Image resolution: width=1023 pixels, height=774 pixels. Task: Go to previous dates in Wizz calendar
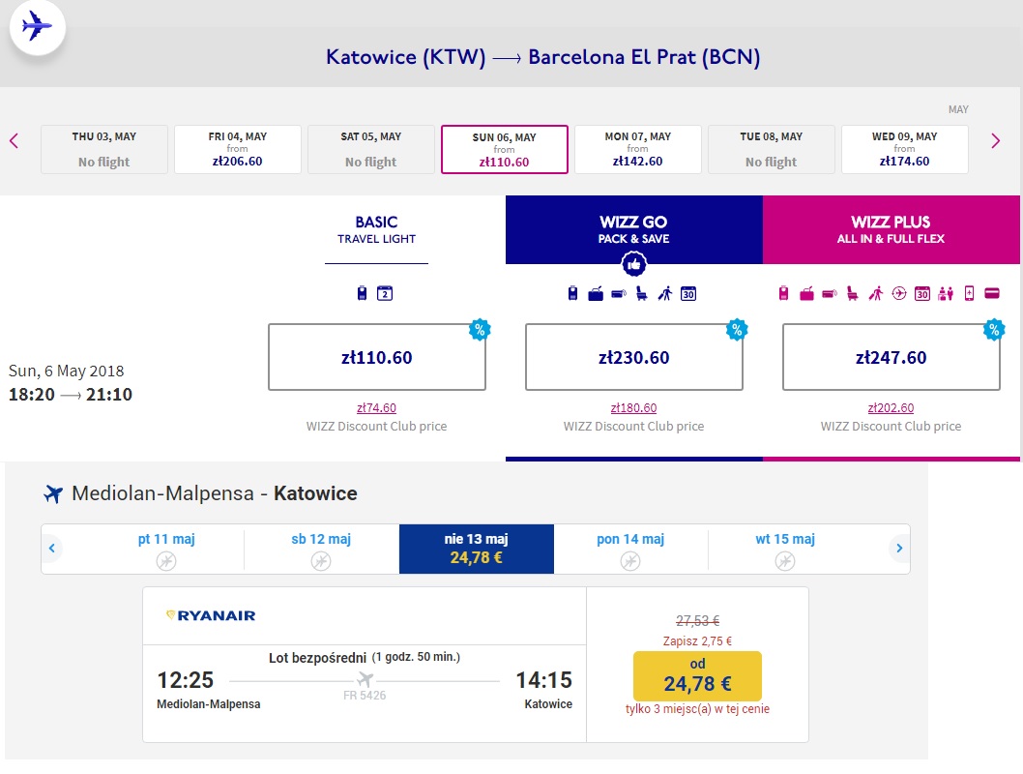point(15,141)
